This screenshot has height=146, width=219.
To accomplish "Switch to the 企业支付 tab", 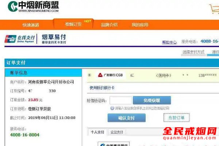I will tap(117, 132).
